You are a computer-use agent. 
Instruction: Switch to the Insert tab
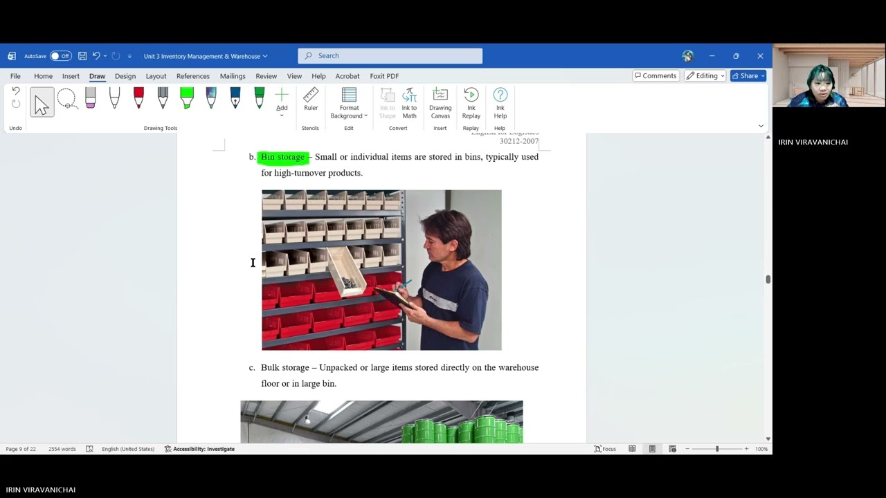pos(71,76)
